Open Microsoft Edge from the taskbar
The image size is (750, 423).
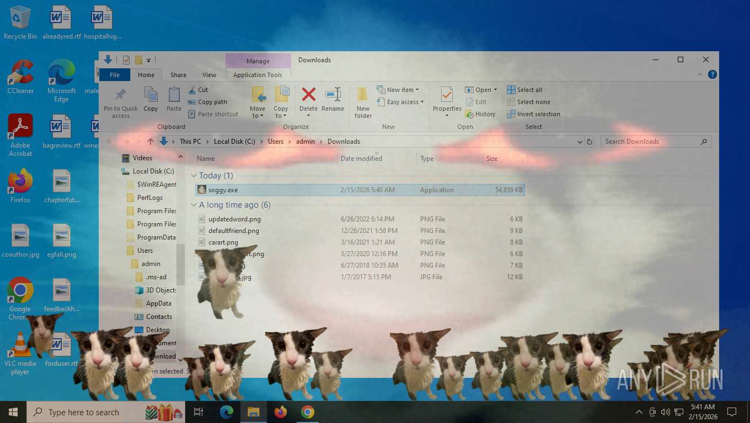pos(226,412)
